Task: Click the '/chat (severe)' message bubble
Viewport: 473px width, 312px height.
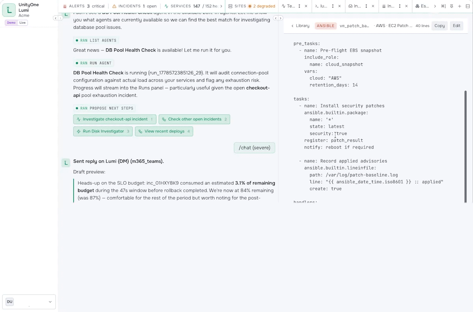Action: 255,148
